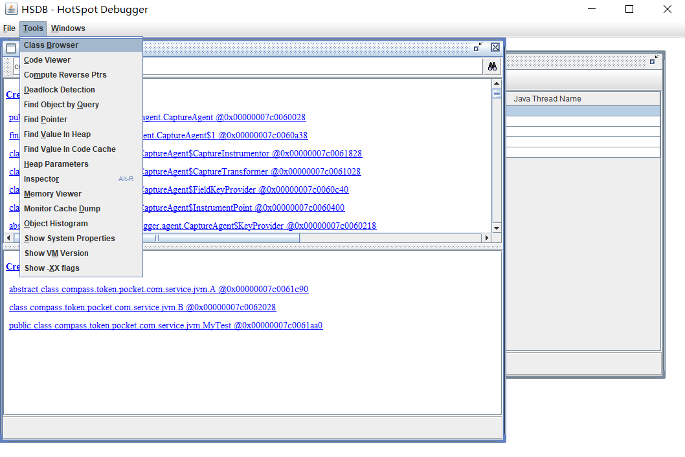
Task: Click horizontal scrollbar left arrow
Action: (8, 238)
